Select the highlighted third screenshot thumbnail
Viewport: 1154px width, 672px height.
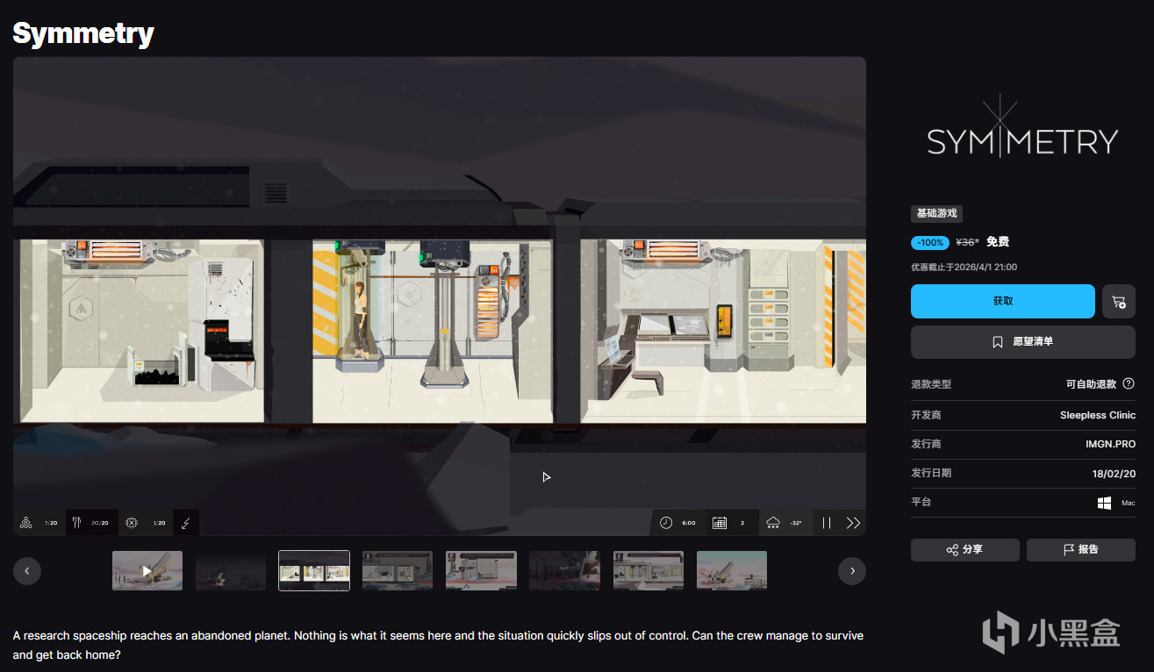click(x=314, y=570)
